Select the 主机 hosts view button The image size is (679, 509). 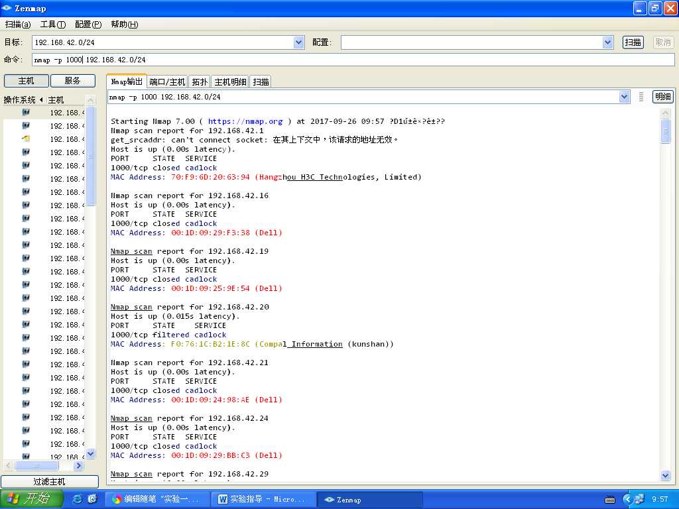(x=26, y=81)
